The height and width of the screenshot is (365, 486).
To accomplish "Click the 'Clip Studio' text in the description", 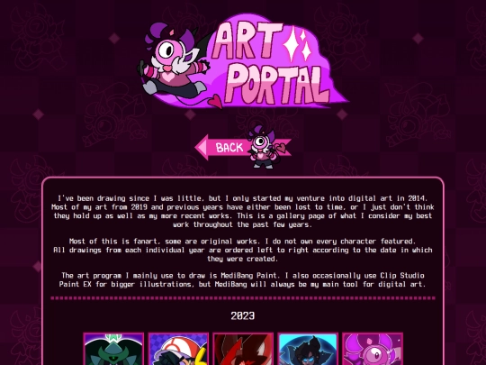I will (402, 276).
